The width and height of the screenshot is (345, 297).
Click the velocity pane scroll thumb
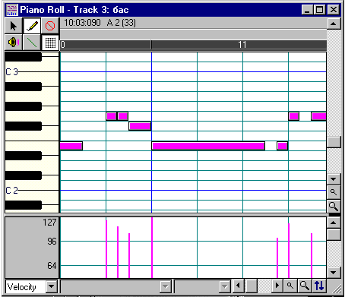pyautogui.click(x=334, y=235)
